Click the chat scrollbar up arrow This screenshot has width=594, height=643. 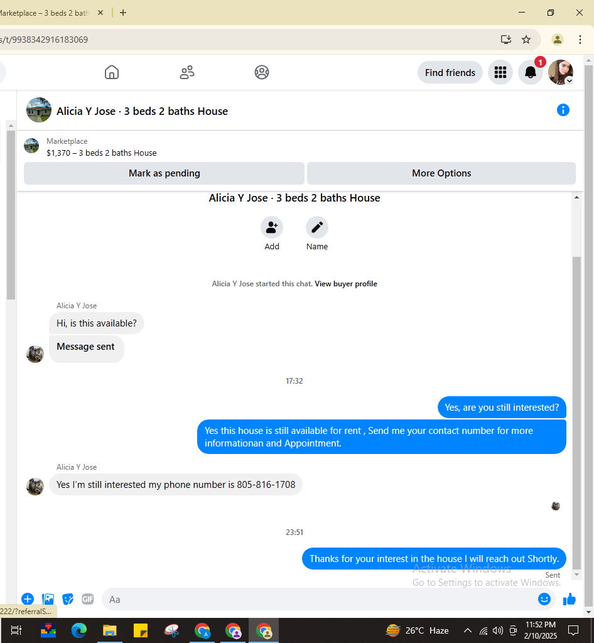(x=576, y=197)
